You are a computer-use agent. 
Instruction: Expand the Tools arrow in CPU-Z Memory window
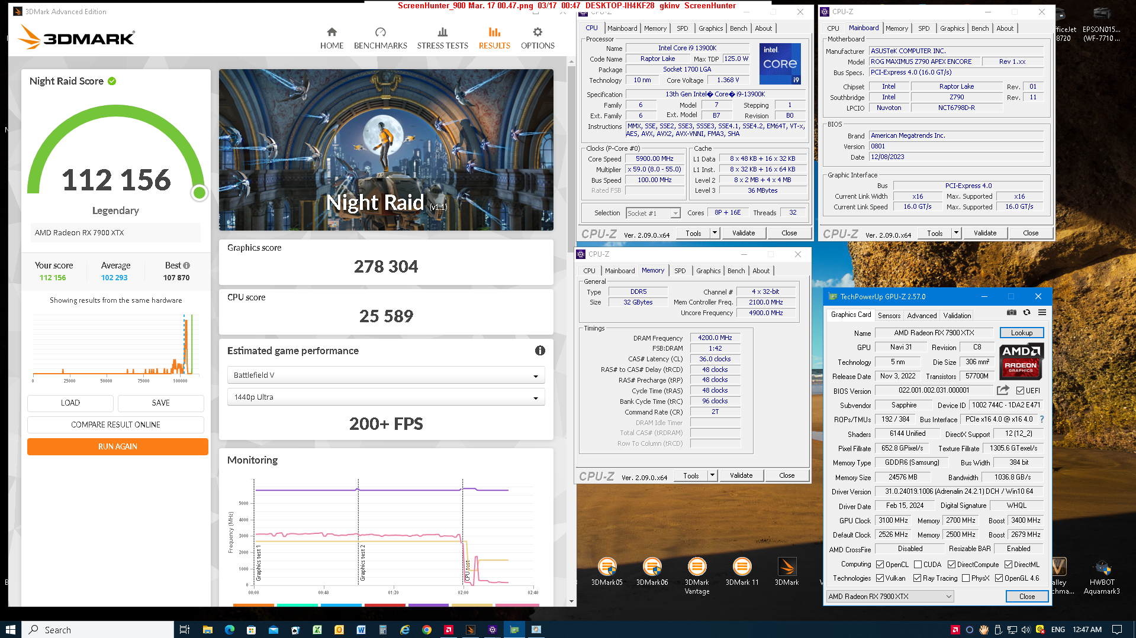point(712,475)
